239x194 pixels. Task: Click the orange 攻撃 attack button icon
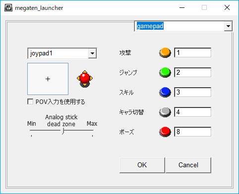pyautogui.click(x=165, y=52)
